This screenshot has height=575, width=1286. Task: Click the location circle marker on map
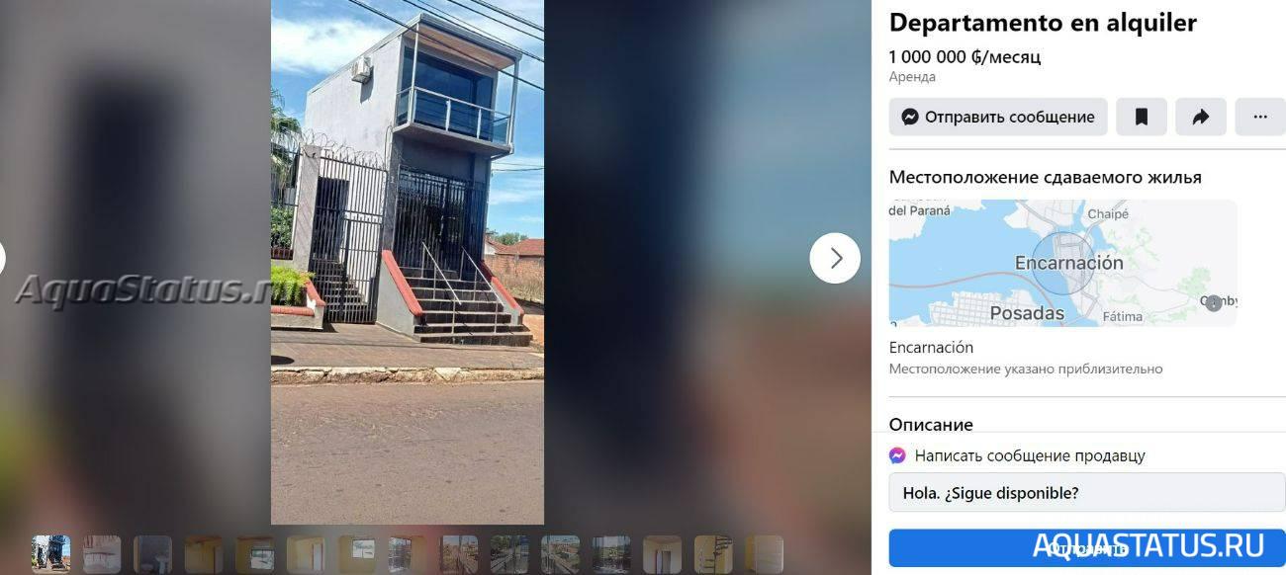coord(1064,264)
